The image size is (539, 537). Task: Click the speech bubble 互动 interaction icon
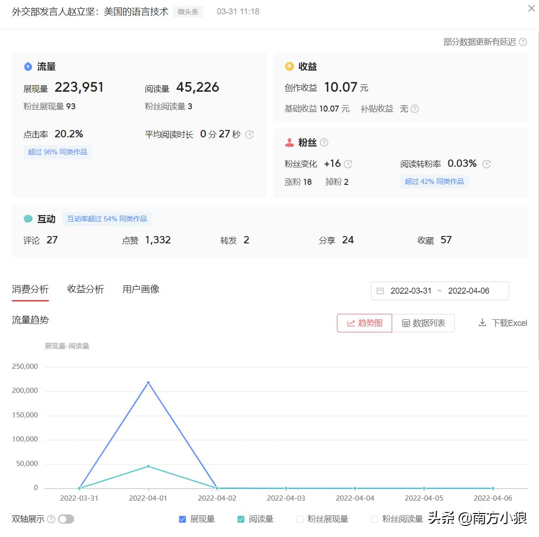pyautogui.click(x=28, y=219)
